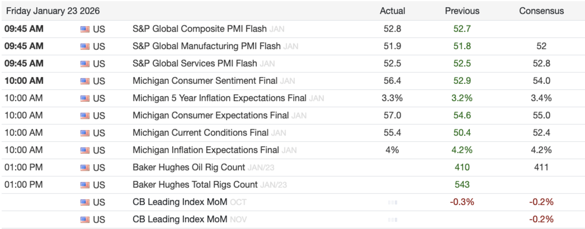Click the 4.2% previous Michigan Inflation Expectations value
This screenshot has width=585, height=229.
pyautogui.click(x=462, y=150)
